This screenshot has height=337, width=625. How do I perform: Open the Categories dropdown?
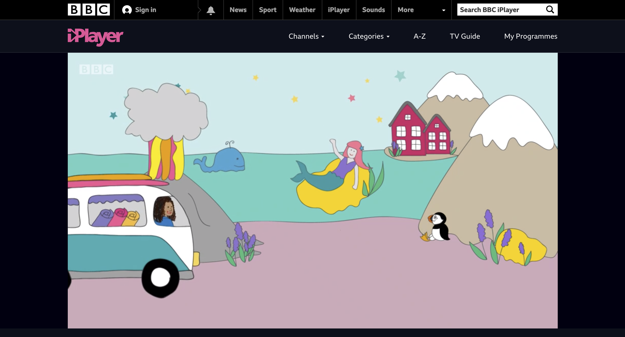369,36
